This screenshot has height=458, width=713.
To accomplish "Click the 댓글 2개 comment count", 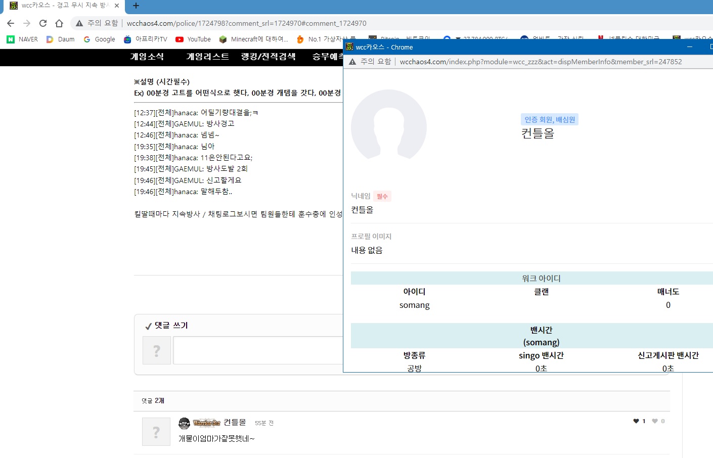I will [153, 400].
